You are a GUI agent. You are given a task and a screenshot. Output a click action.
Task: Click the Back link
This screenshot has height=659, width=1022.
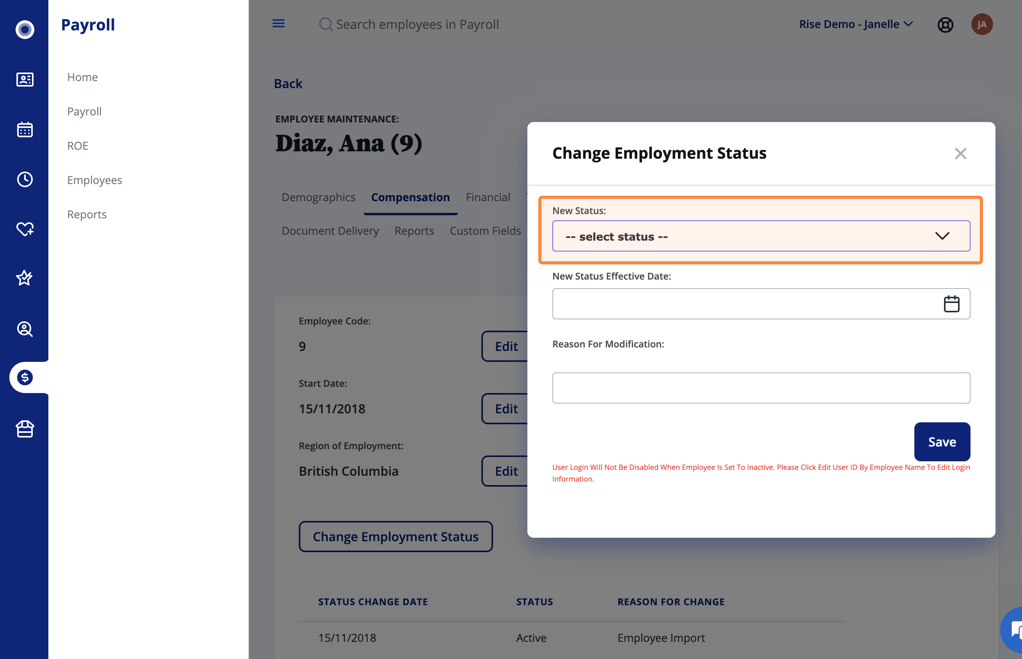tap(288, 84)
